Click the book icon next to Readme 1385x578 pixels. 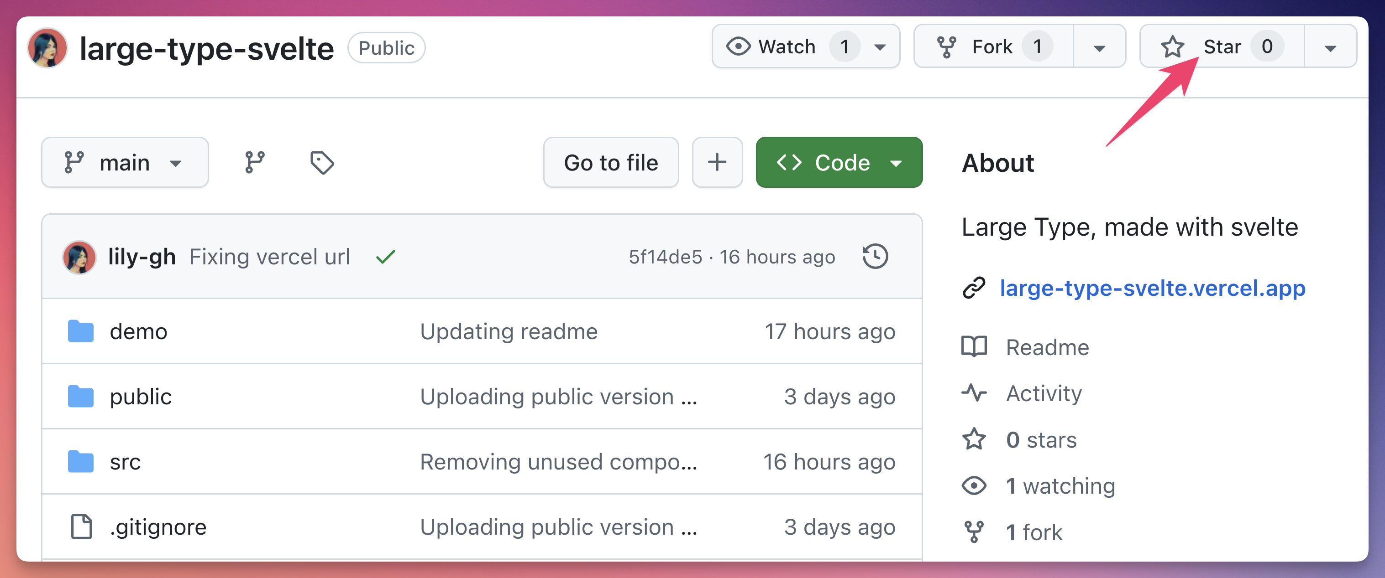pyautogui.click(x=974, y=347)
